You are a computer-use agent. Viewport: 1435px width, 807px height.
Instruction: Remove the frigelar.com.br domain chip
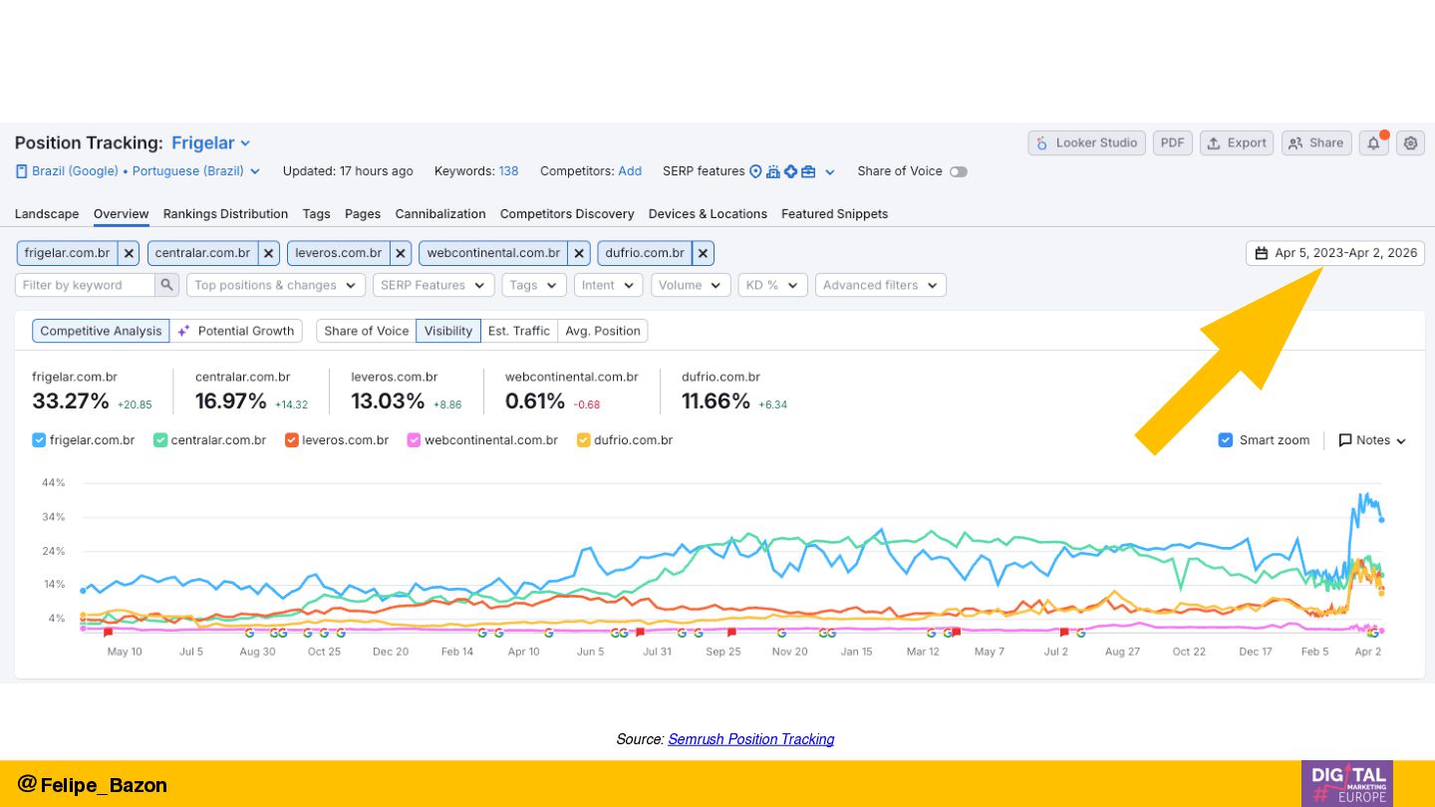click(129, 253)
